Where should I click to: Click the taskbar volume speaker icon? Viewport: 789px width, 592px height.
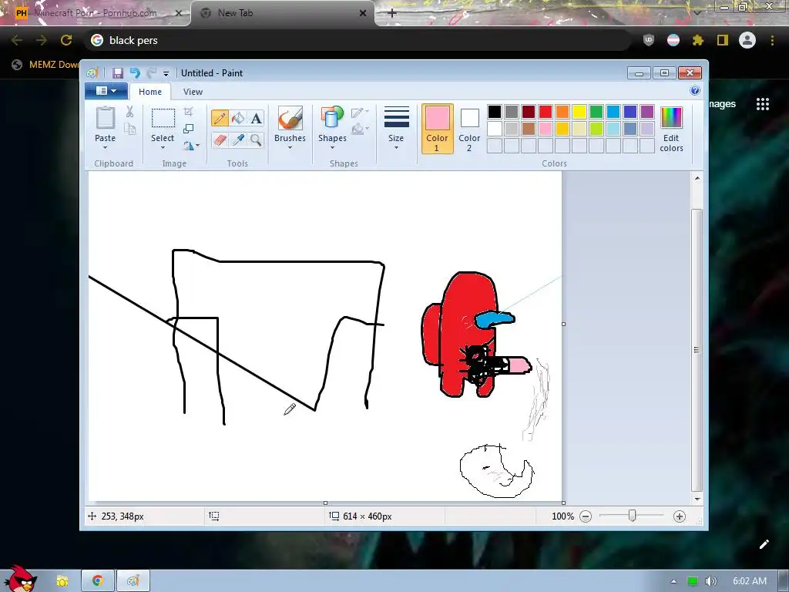tap(710, 581)
